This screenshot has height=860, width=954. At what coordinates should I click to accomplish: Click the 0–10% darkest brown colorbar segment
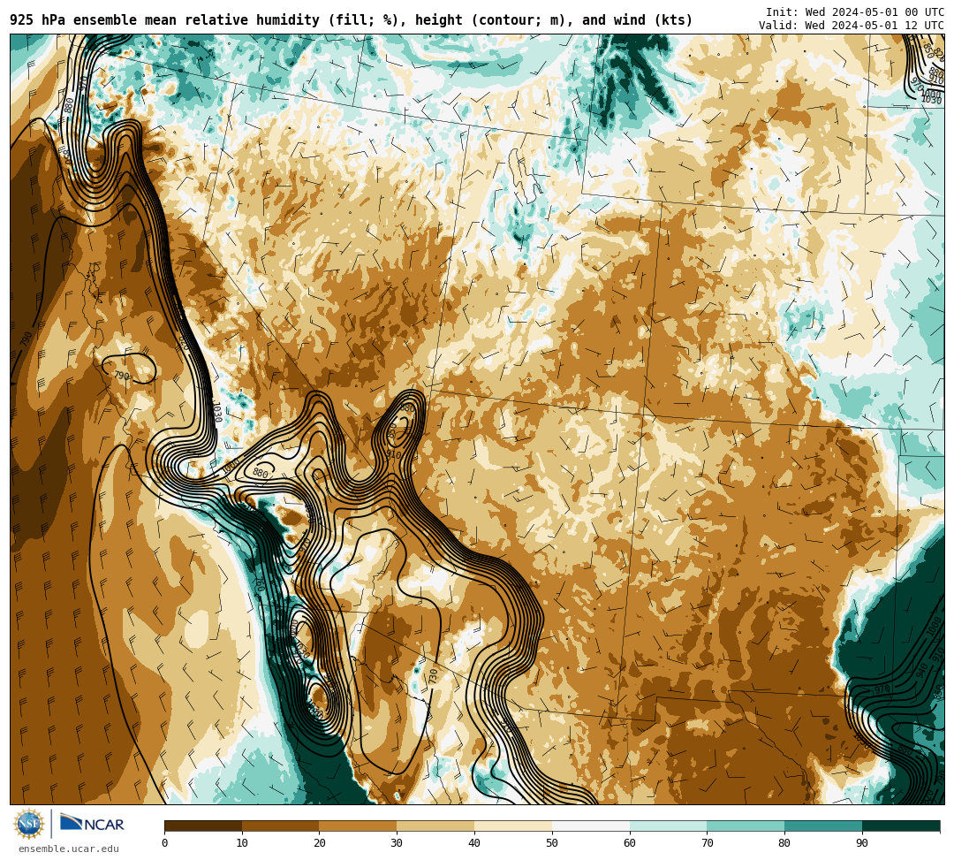pyautogui.click(x=203, y=826)
